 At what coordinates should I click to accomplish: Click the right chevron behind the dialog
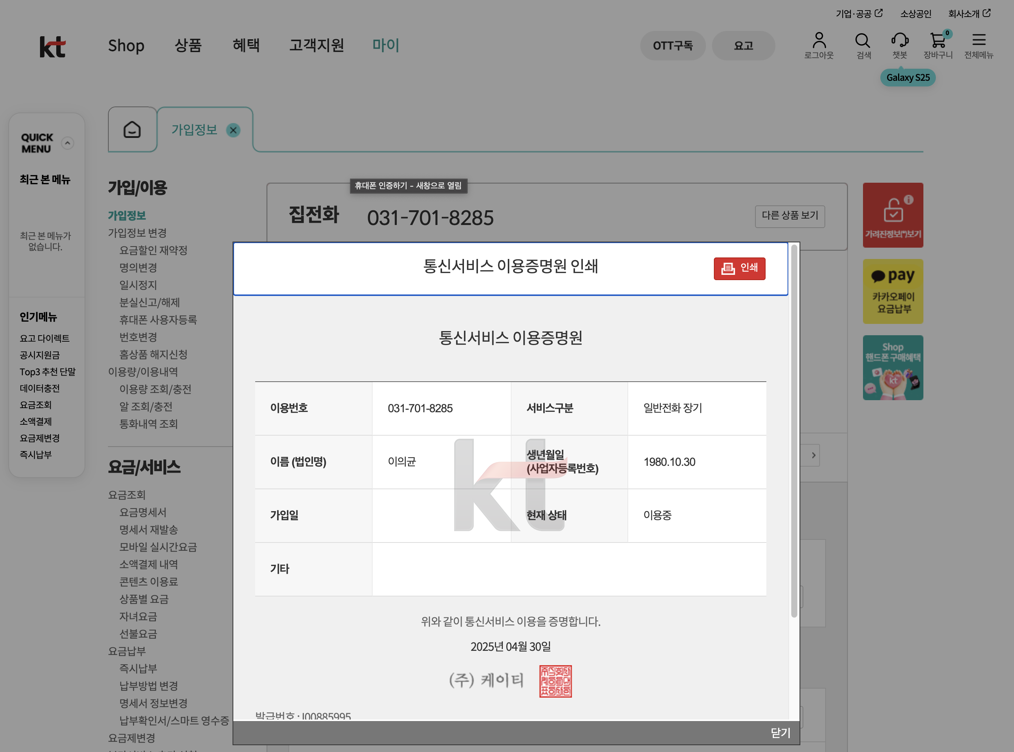pos(814,455)
